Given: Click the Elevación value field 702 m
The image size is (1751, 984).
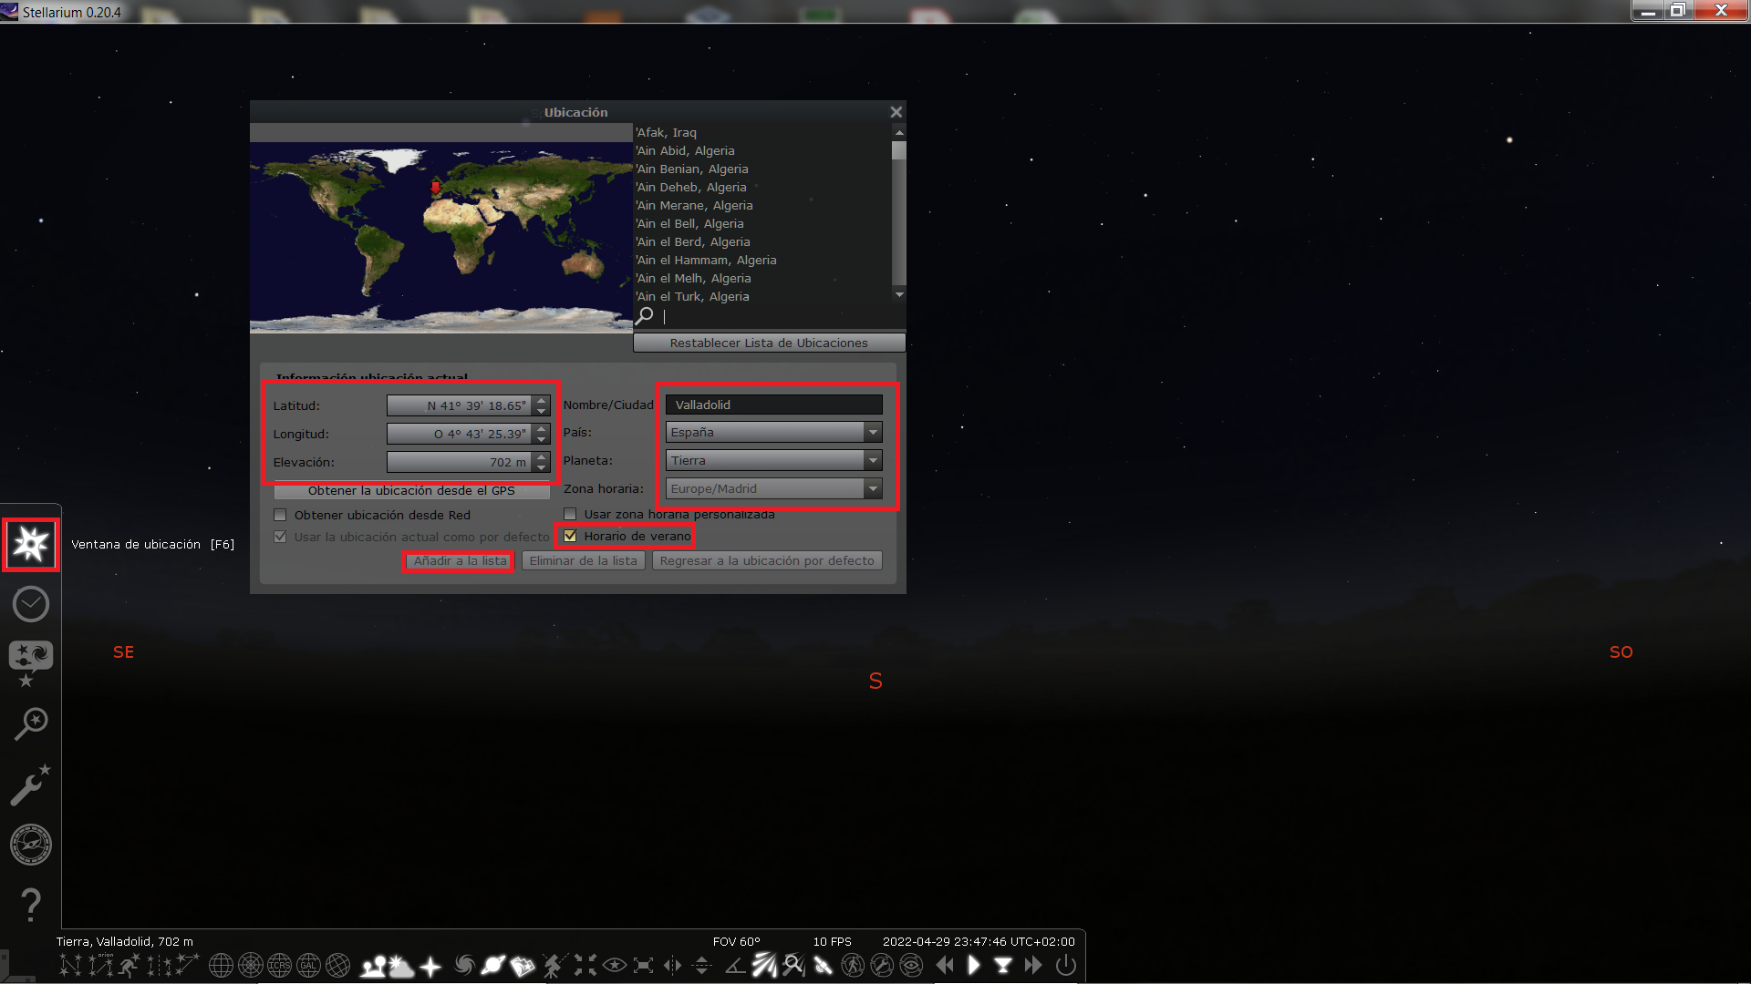Looking at the screenshot, I should (x=461, y=462).
